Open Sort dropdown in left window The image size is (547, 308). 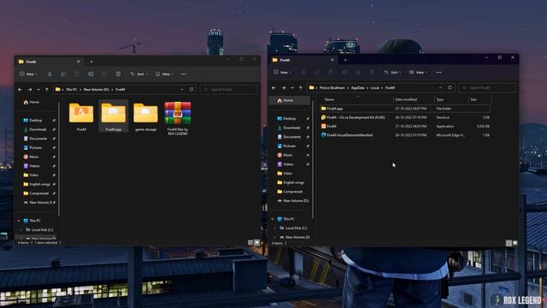pos(138,74)
